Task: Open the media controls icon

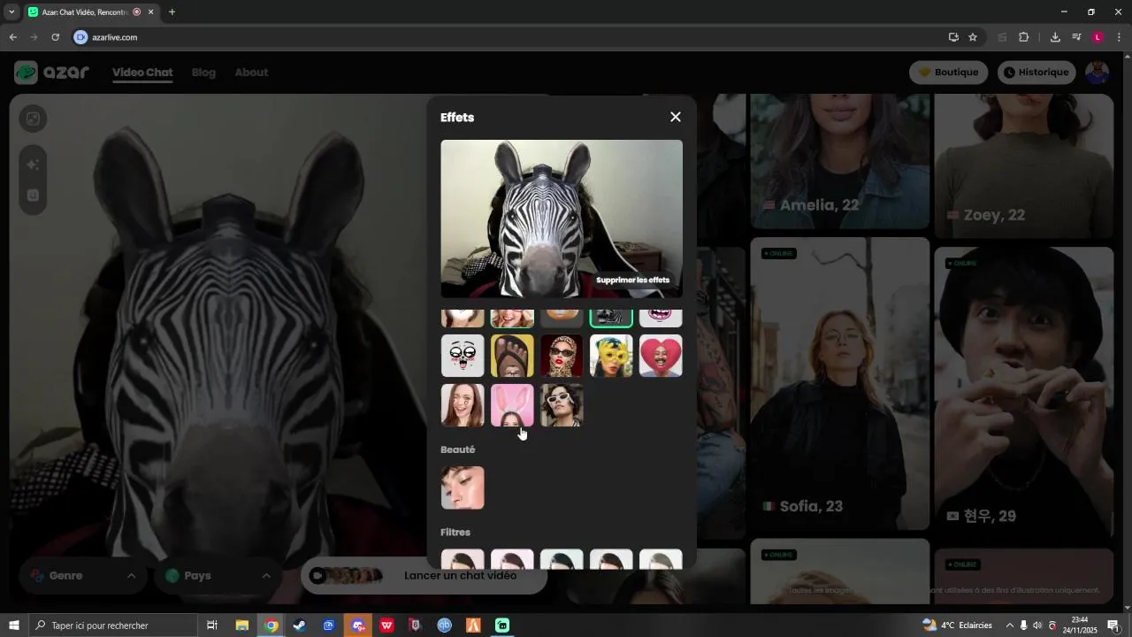Action: tap(1076, 37)
